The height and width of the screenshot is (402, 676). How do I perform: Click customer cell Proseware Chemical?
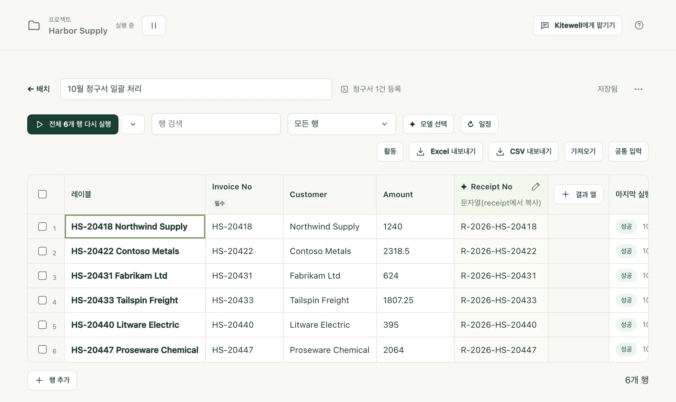pyautogui.click(x=330, y=350)
